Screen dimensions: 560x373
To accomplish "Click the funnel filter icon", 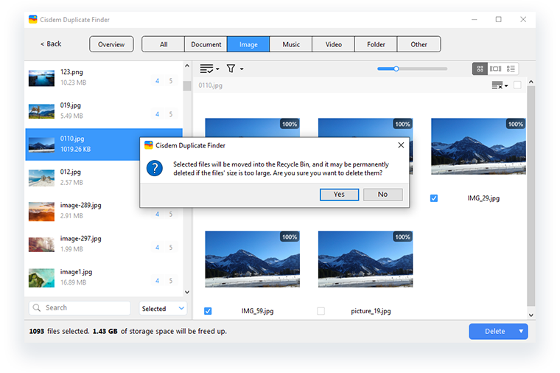I will point(231,69).
